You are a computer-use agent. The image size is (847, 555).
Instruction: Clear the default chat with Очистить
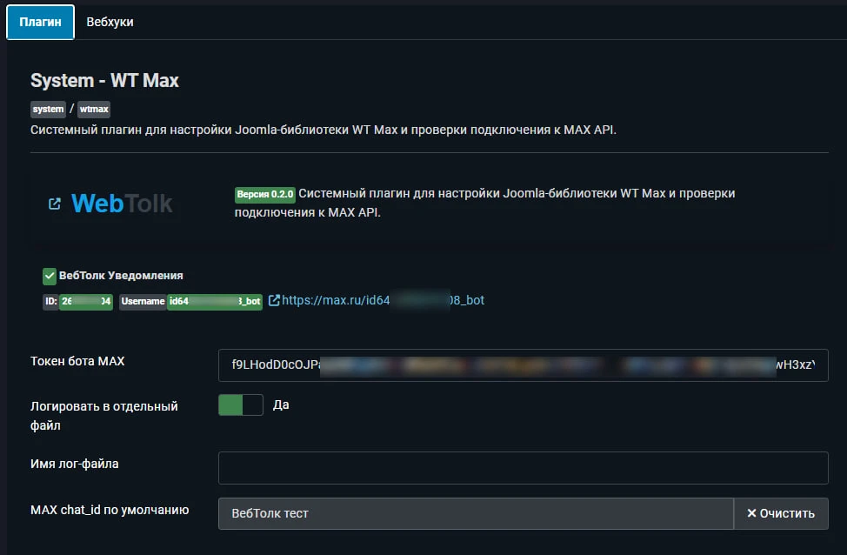click(x=781, y=513)
